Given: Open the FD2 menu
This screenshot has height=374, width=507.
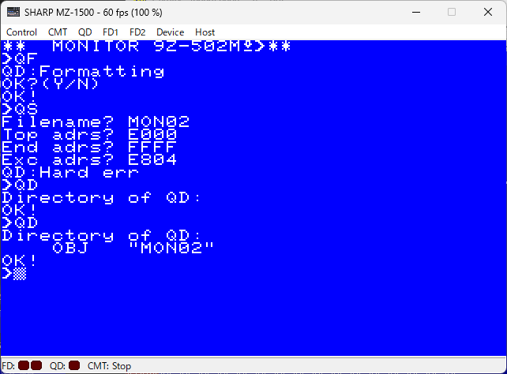Looking at the screenshot, I should [137, 32].
